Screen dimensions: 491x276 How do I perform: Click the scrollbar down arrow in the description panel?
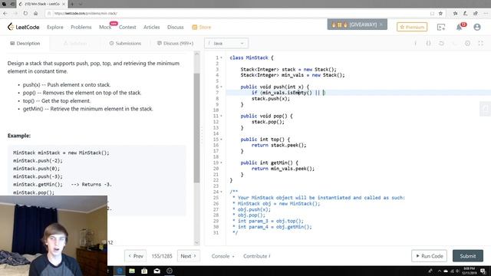coord(196,242)
